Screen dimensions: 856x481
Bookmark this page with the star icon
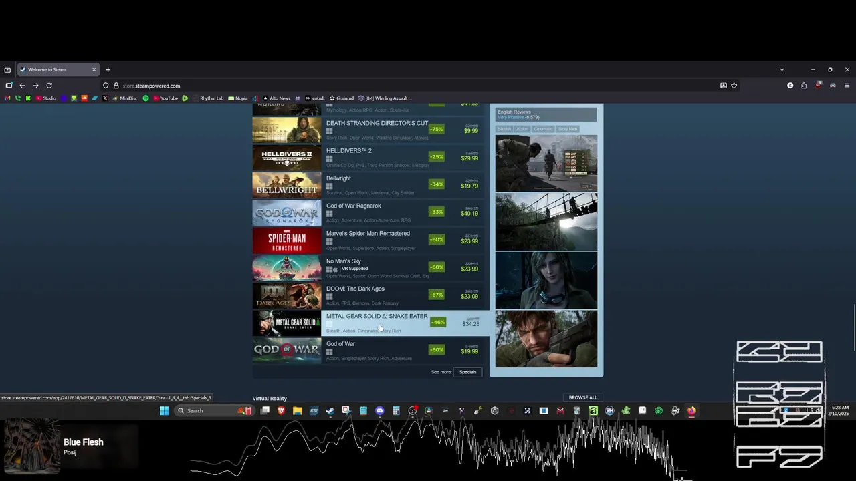pyautogui.click(x=734, y=86)
